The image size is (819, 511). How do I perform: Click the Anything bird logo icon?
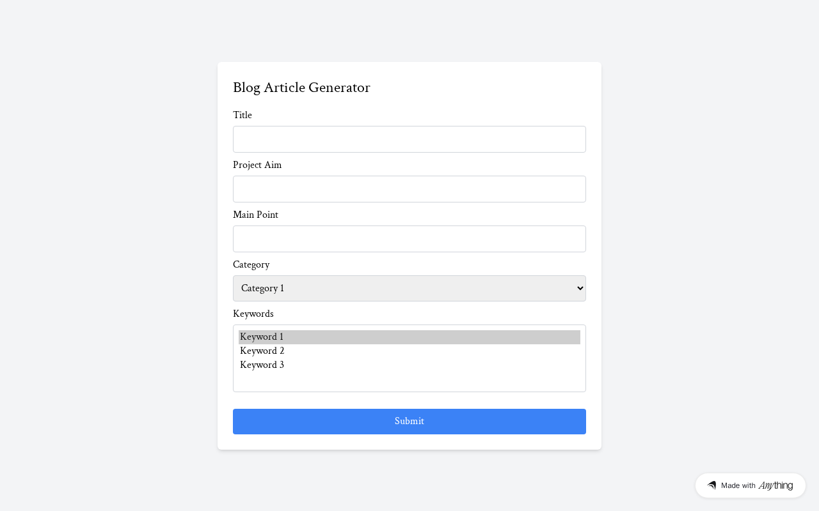(712, 485)
